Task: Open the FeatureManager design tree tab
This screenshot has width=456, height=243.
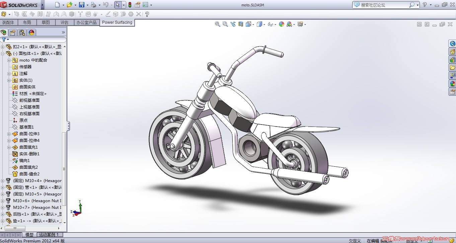Action: [x=4, y=32]
